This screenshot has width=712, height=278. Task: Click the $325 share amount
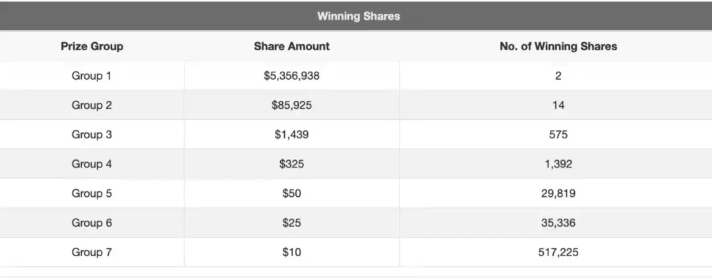point(291,164)
